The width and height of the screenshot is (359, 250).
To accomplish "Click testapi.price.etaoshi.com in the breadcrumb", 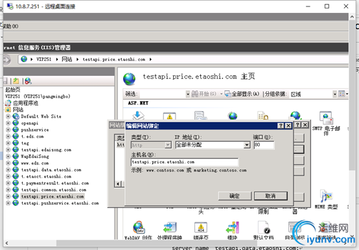I will point(114,59).
